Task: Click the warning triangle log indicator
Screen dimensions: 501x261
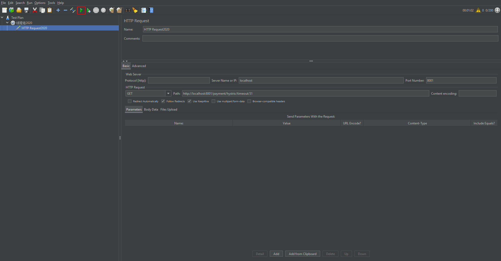Action: click(x=478, y=10)
